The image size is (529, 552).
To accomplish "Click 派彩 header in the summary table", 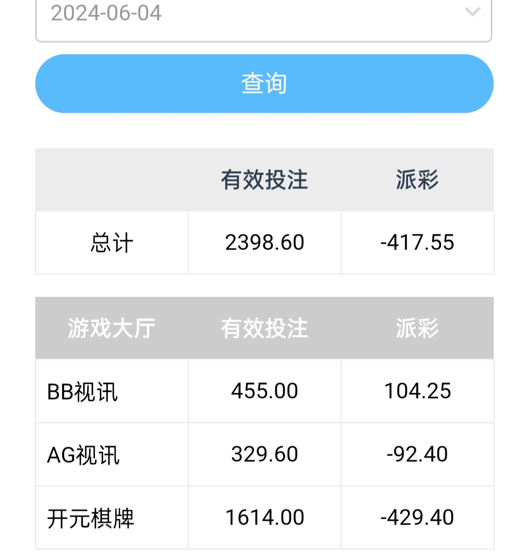I will [x=417, y=180].
